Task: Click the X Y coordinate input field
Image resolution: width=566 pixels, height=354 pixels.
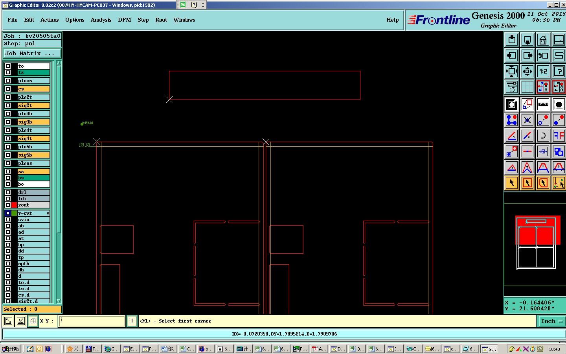Action: tap(92, 321)
